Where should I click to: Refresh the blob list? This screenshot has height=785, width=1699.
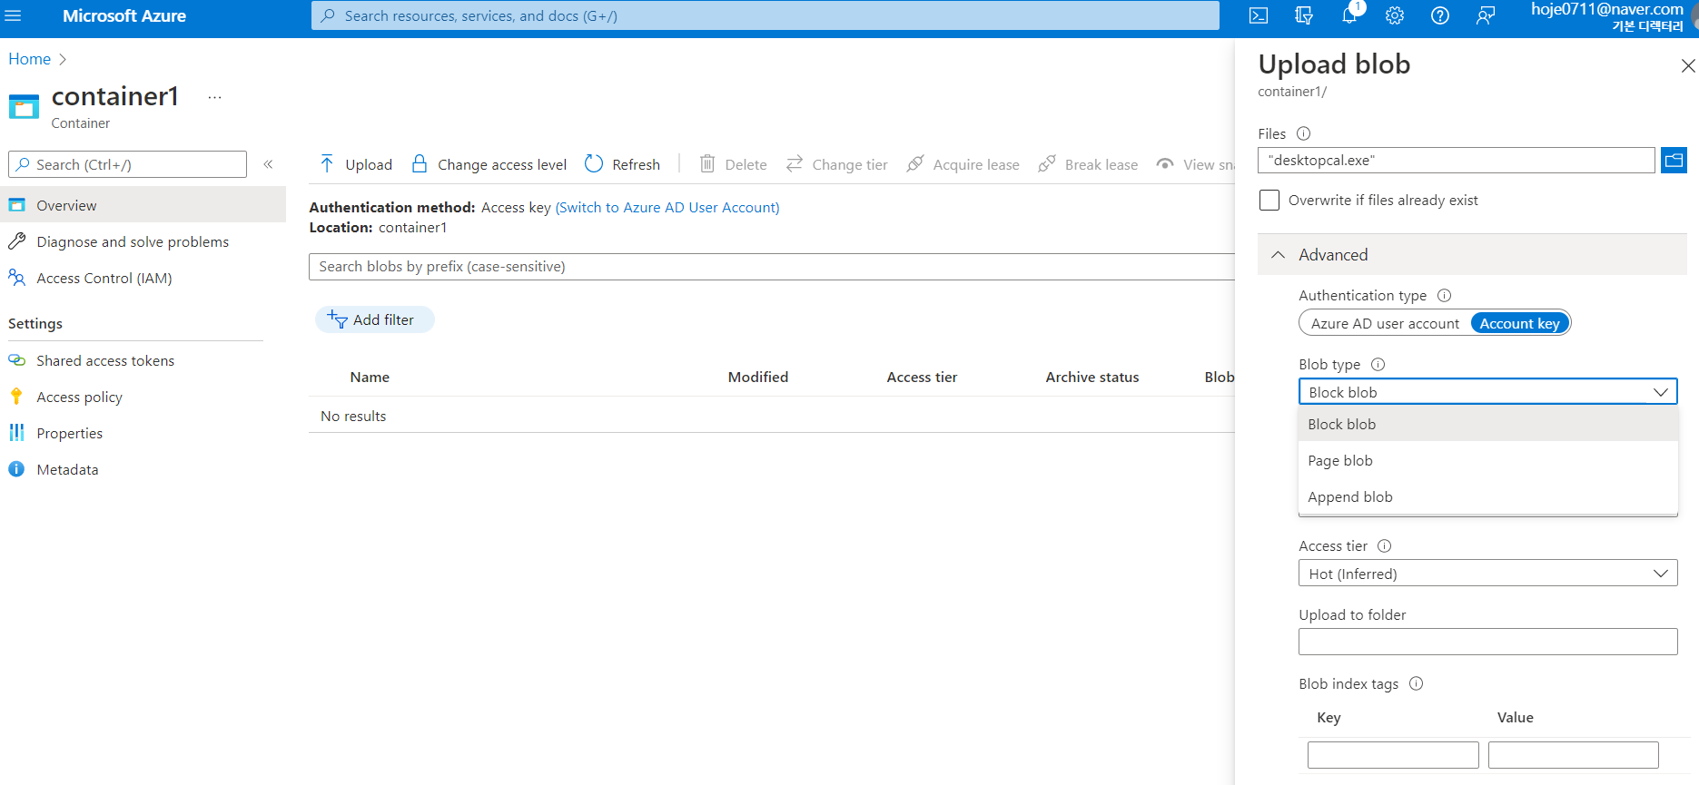[x=623, y=164]
